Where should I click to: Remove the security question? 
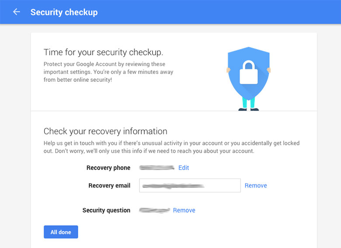[x=184, y=210]
